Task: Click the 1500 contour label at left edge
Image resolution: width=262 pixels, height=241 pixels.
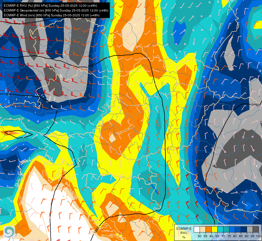Action: (8, 94)
